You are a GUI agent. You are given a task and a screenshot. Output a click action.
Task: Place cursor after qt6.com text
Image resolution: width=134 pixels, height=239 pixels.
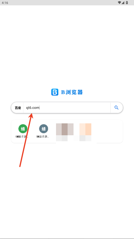39,108
